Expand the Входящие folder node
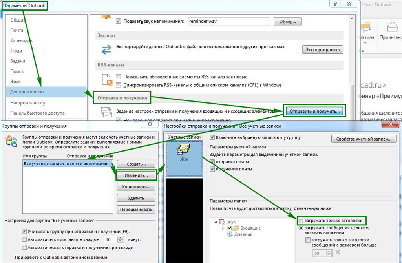Screen dimensions: 402x263 point(223,228)
